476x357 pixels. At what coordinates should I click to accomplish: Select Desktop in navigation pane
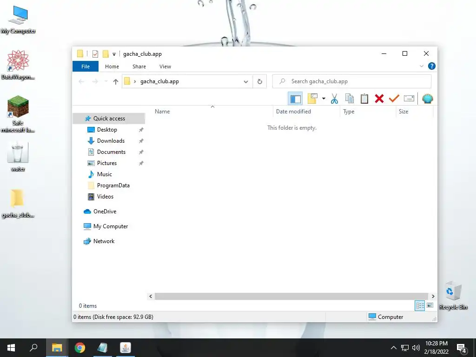(x=107, y=130)
